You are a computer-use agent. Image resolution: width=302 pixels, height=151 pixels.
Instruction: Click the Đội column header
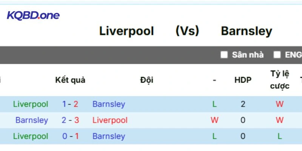coord(147,80)
